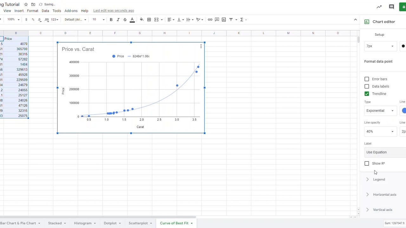
Task: Open the text color picker
Action: tap(132, 20)
